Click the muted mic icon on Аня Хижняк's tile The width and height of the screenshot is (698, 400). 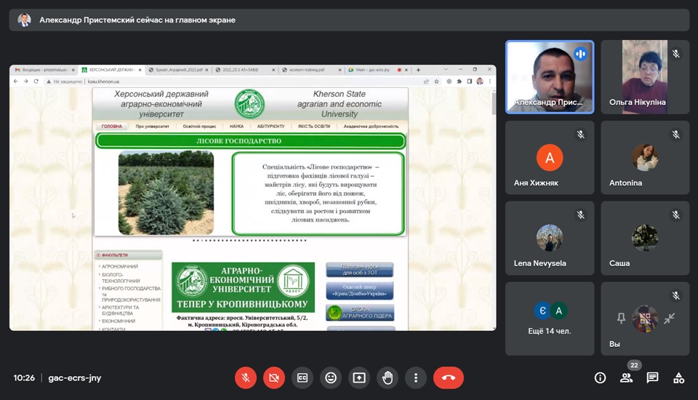[x=581, y=134]
